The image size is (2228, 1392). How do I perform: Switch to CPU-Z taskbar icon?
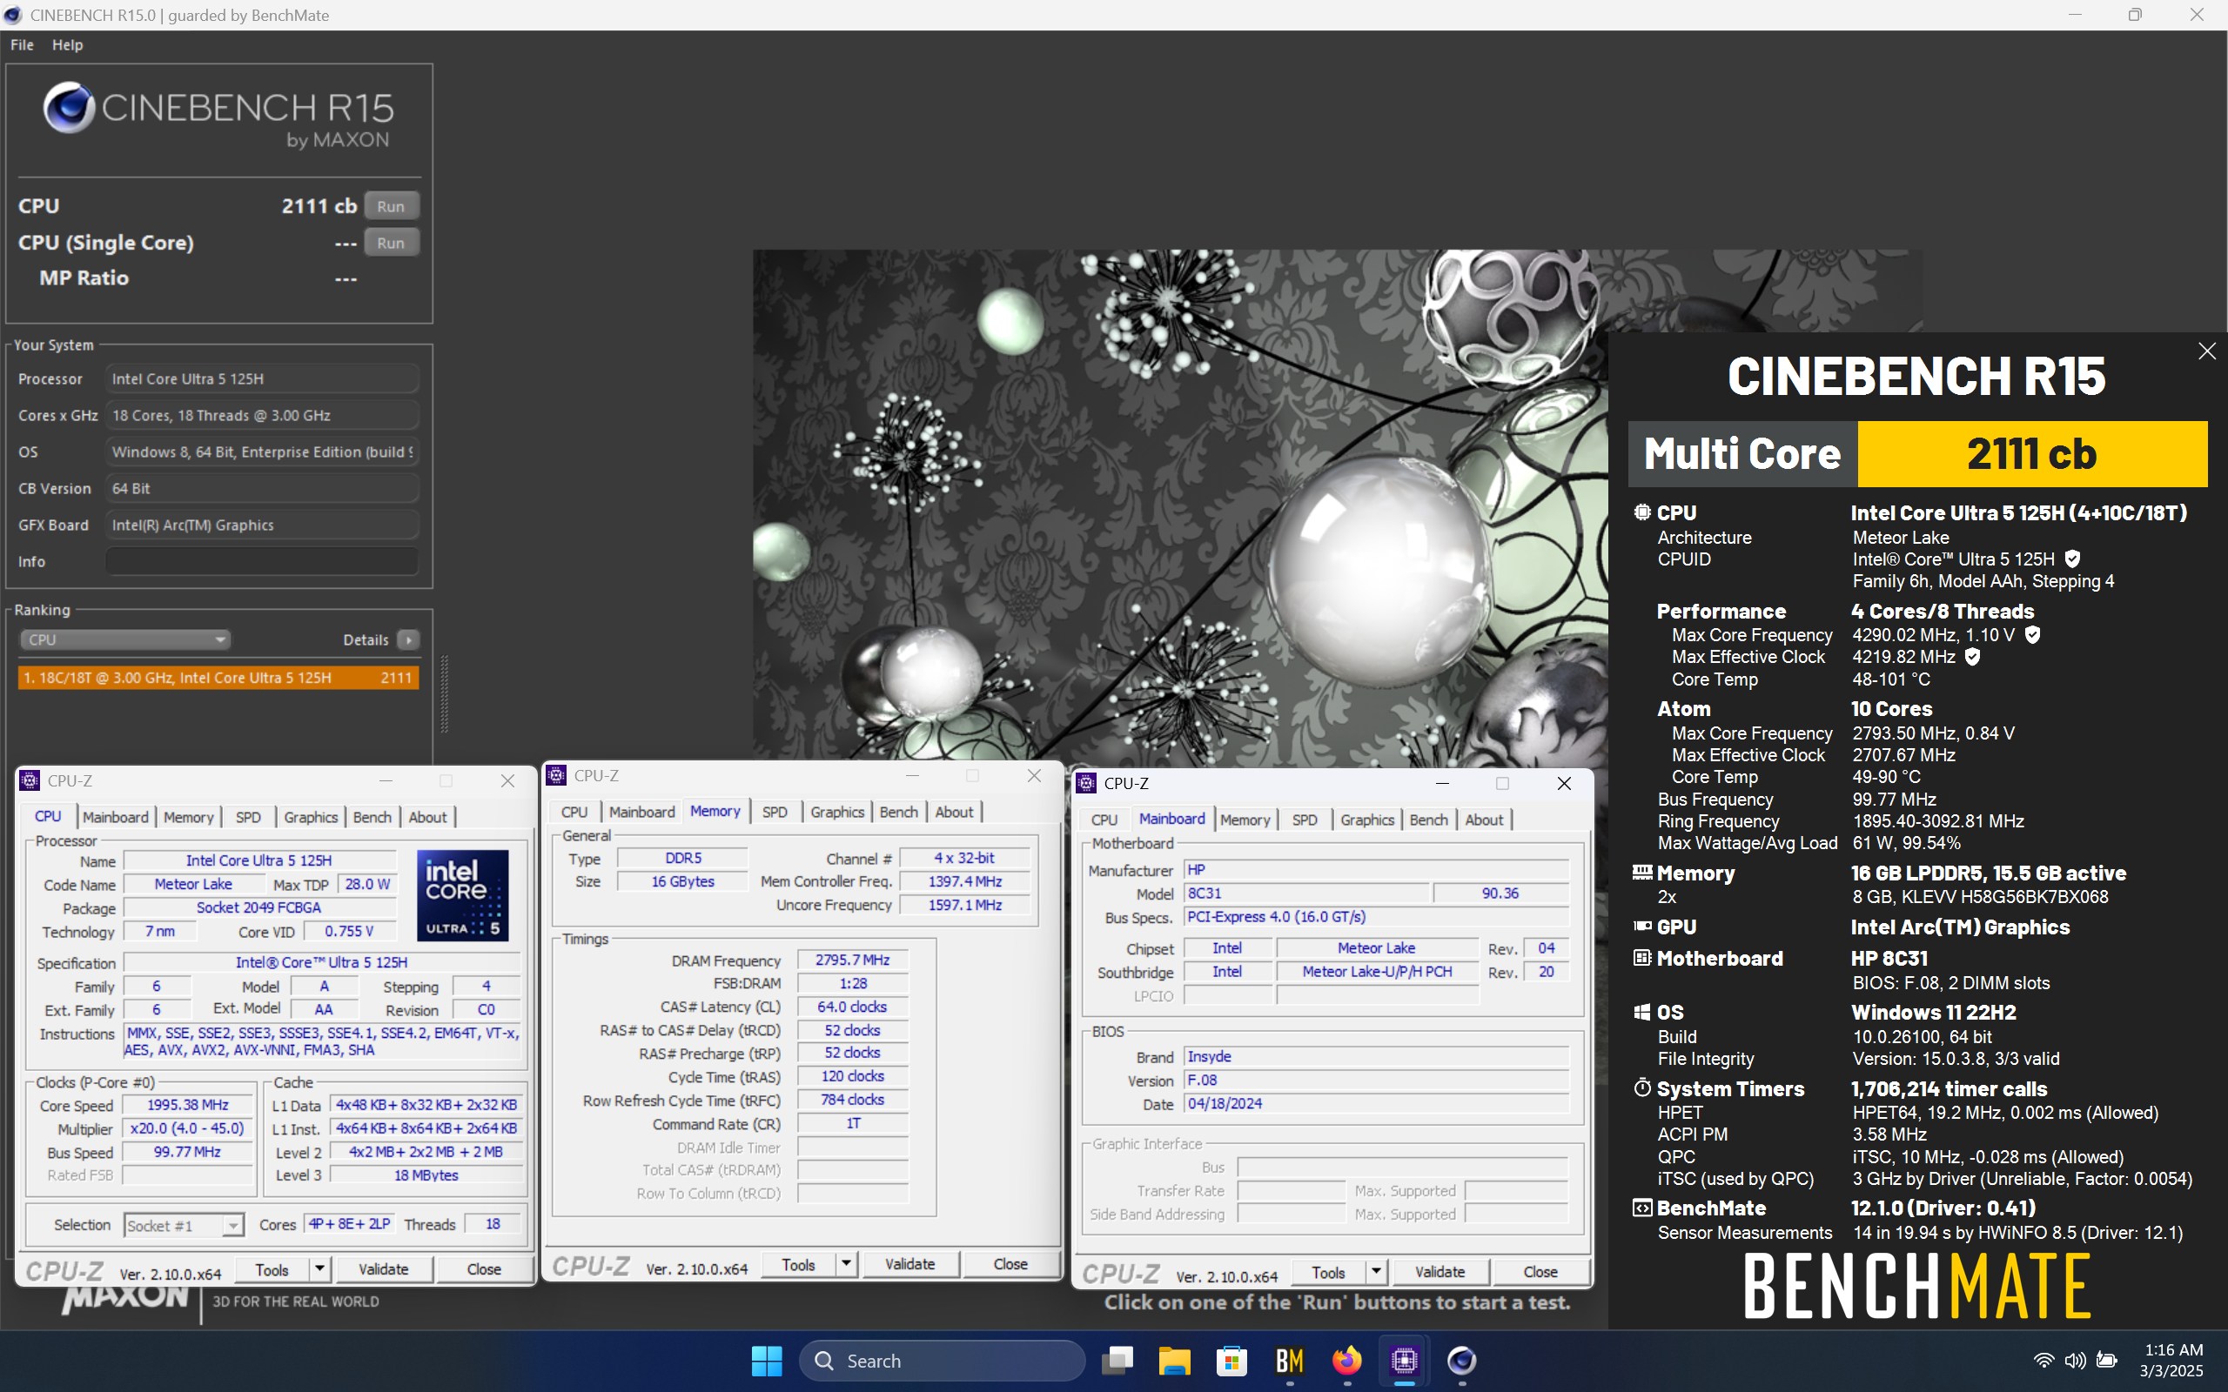click(x=1404, y=1360)
